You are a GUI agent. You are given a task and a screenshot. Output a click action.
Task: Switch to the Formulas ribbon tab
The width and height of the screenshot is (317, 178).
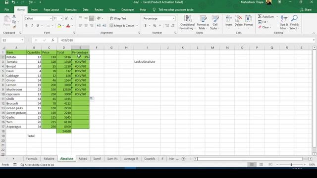pos(71,10)
